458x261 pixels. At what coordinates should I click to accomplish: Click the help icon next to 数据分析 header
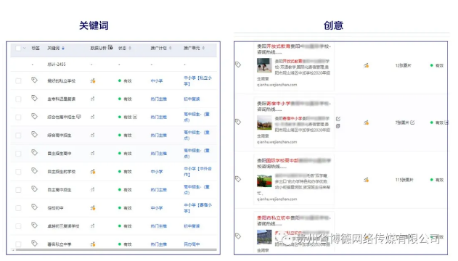[110, 47]
